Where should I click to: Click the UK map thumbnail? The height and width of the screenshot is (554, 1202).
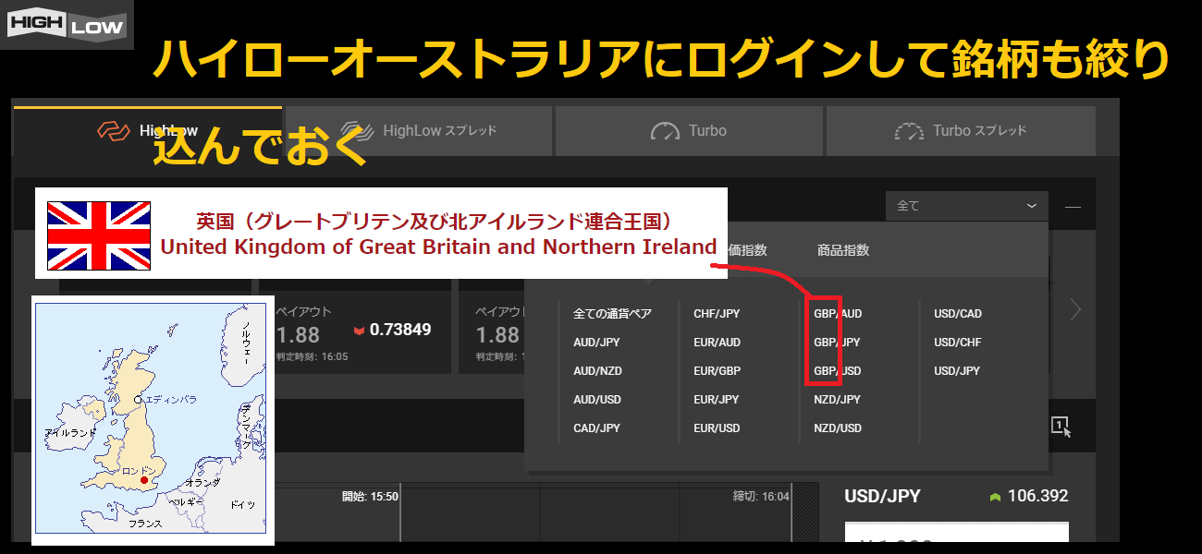[x=153, y=420]
